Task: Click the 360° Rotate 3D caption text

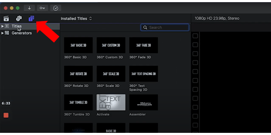Action: (76, 86)
